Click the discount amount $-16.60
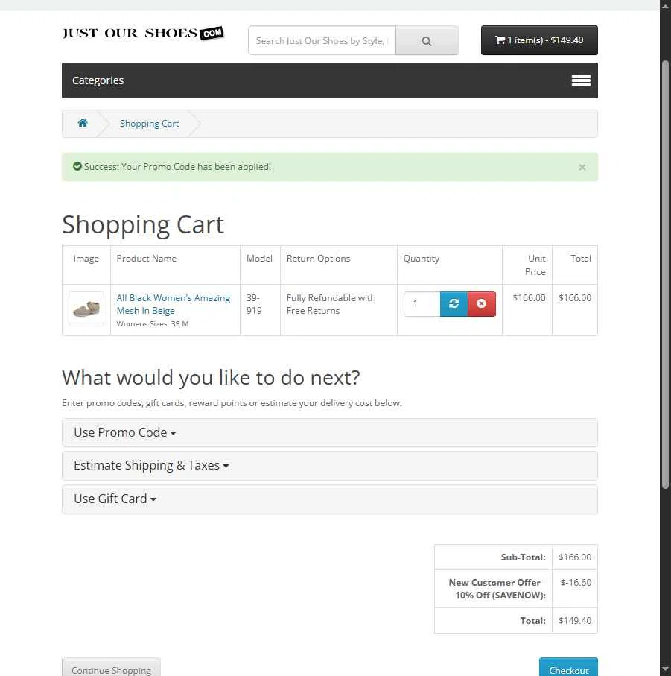This screenshot has height=676, width=671. 576,582
